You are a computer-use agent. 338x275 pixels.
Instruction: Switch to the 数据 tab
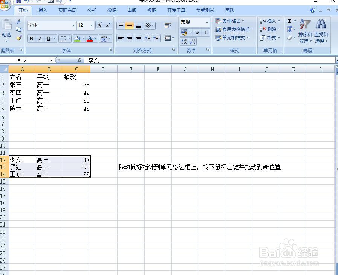coord(112,10)
